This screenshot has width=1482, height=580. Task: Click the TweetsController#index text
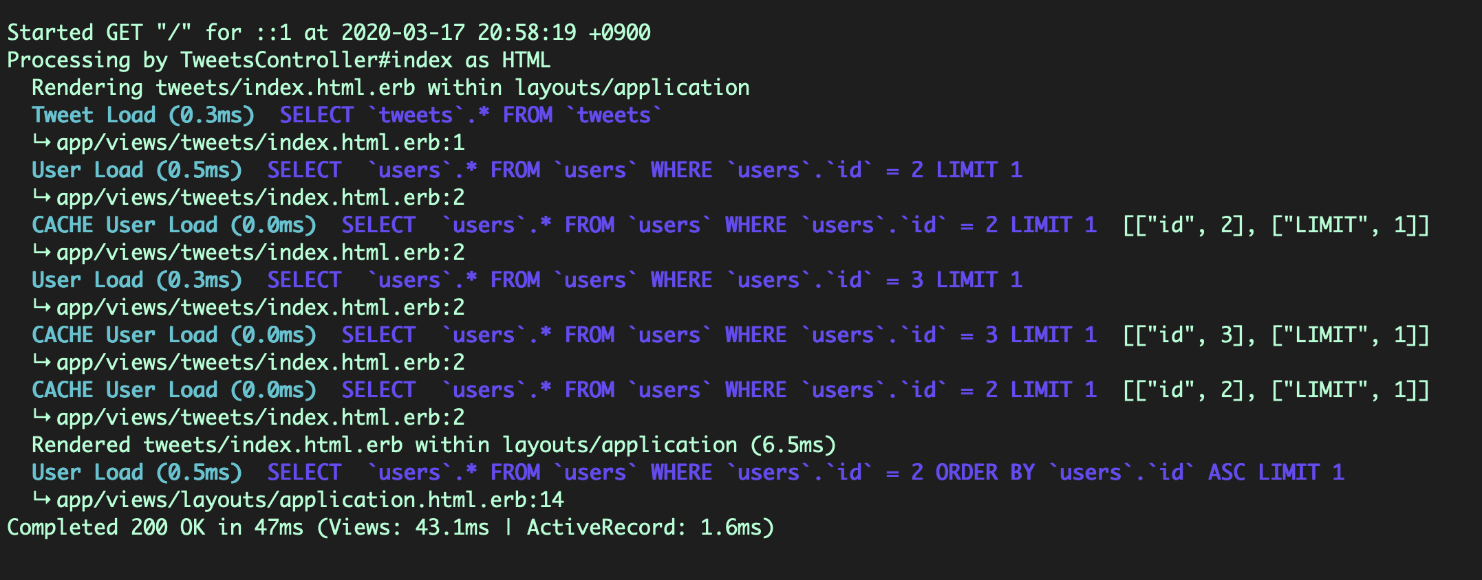[x=316, y=60]
